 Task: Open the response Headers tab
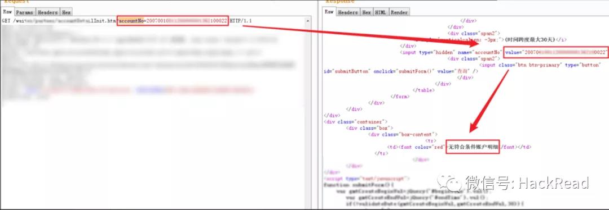[347, 12]
